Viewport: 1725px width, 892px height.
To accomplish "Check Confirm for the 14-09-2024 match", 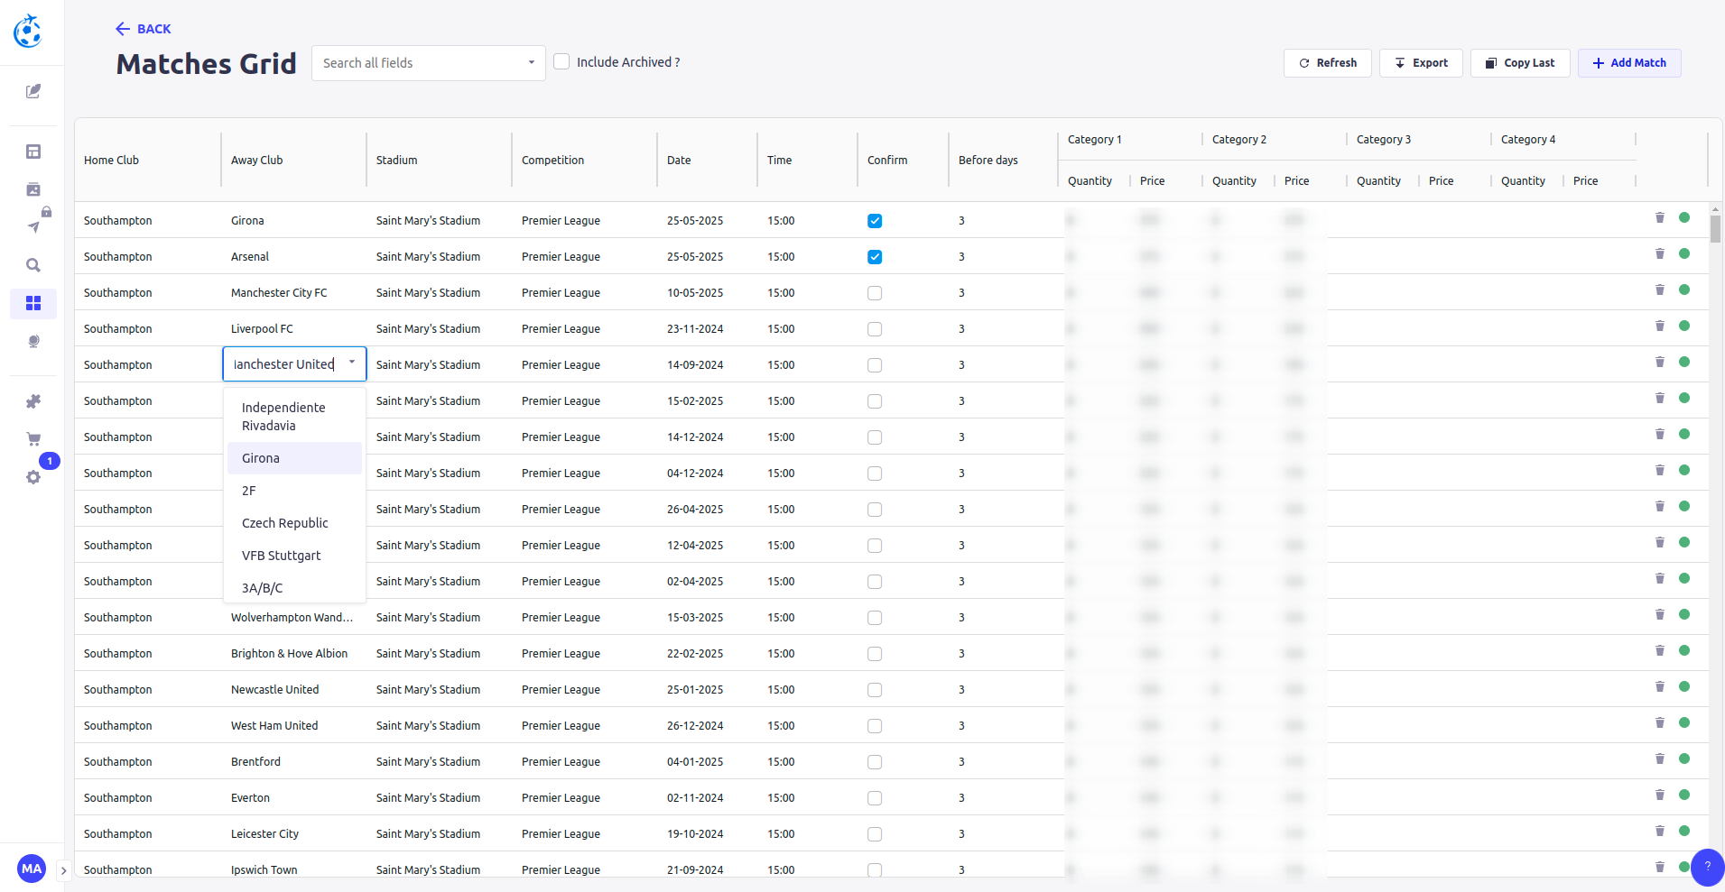I will tap(875, 365).
